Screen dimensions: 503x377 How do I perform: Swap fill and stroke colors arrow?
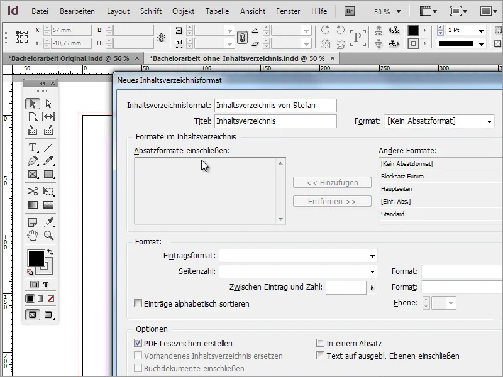coord(50,252)
